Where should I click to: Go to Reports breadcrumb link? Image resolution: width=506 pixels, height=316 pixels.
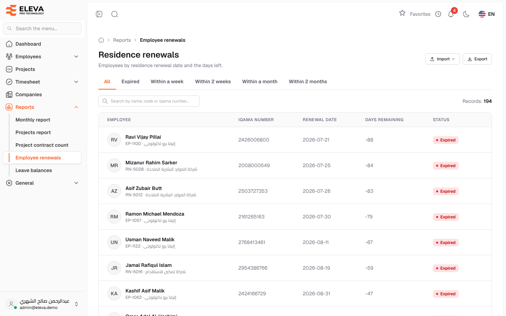tap(122, 40)
